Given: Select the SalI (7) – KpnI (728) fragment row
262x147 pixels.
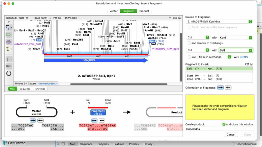Looking at the screenshot, I should (219, 69).
